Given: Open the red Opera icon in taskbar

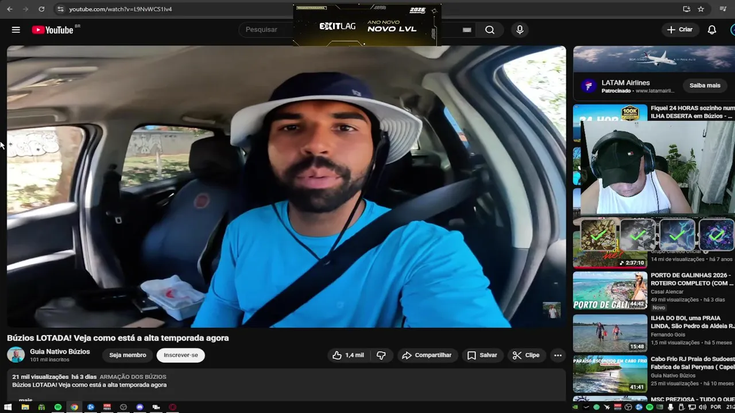Looking at the screenshot, I should pos(172,407).
